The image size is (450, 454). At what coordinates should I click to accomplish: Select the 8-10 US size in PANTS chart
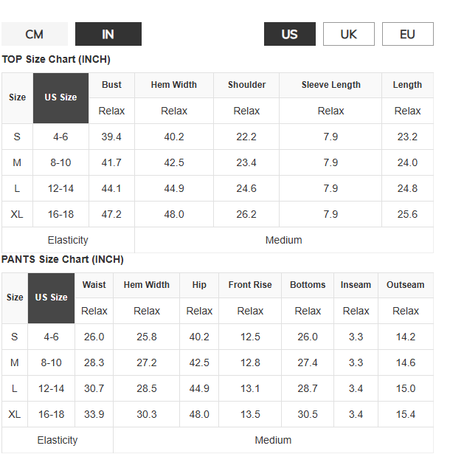[51, 362]
